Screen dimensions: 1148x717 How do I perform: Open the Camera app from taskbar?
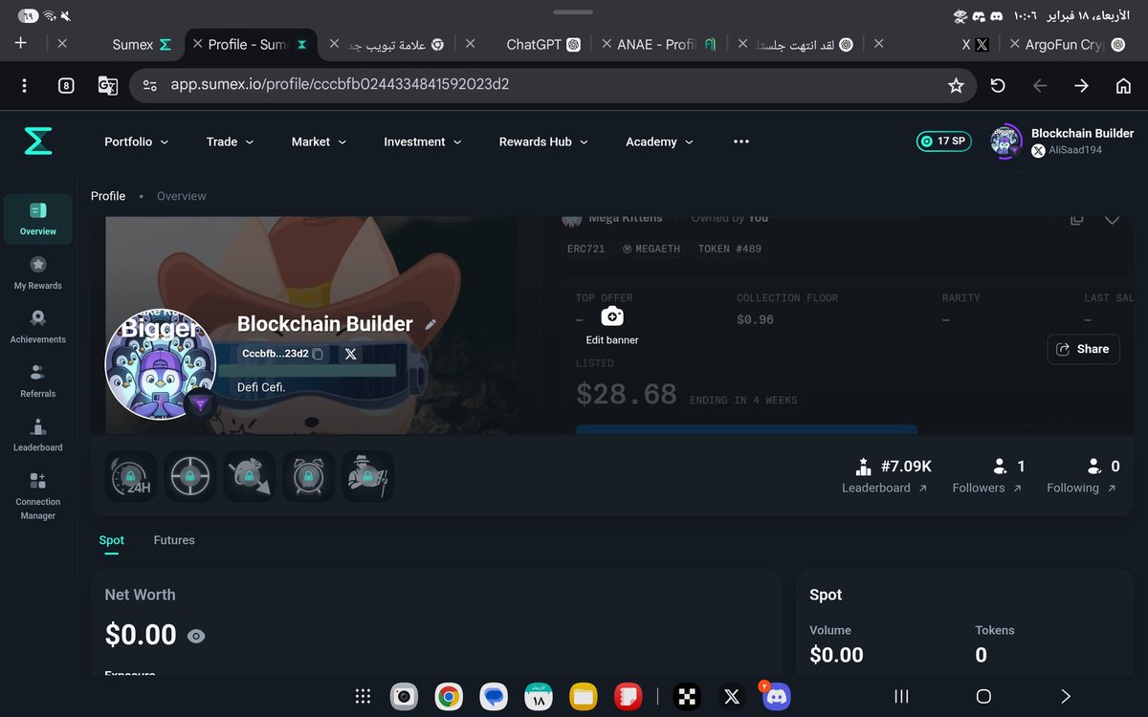click(404, 696)
